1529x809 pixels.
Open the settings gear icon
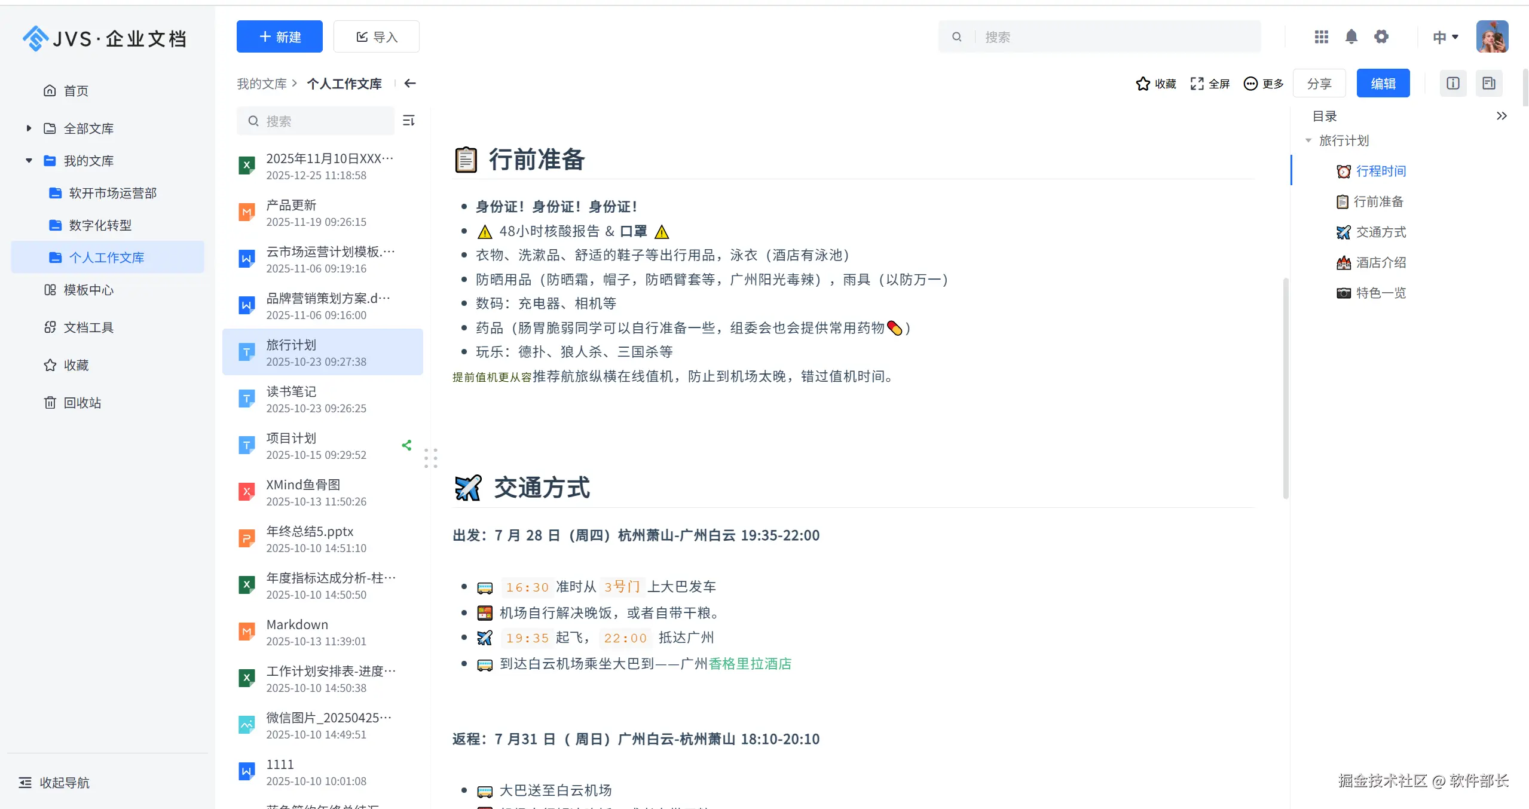pyautogui.click(x=1381, y=37)
